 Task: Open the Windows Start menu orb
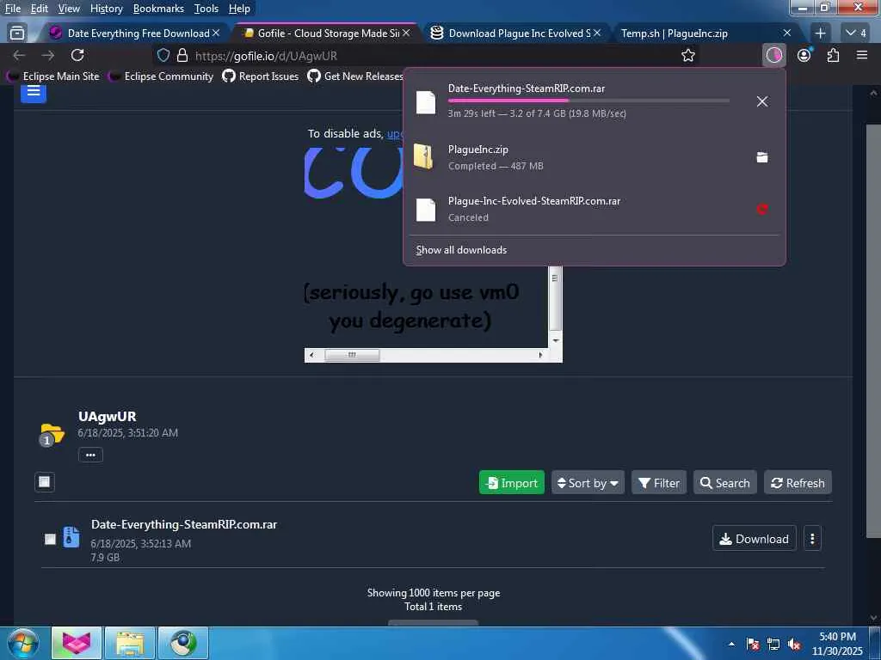pos(23,643)
